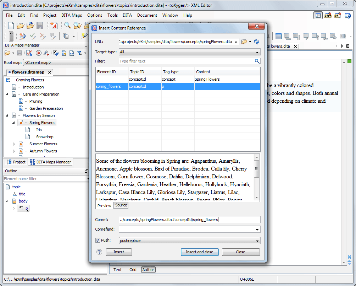Click the Accept change checkmark icon
This screenshot has height=286, width=356.
point(33,36)
